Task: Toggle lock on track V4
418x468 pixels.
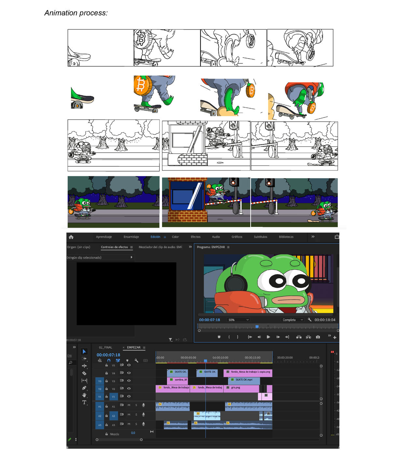Action: tap(106, 373)
